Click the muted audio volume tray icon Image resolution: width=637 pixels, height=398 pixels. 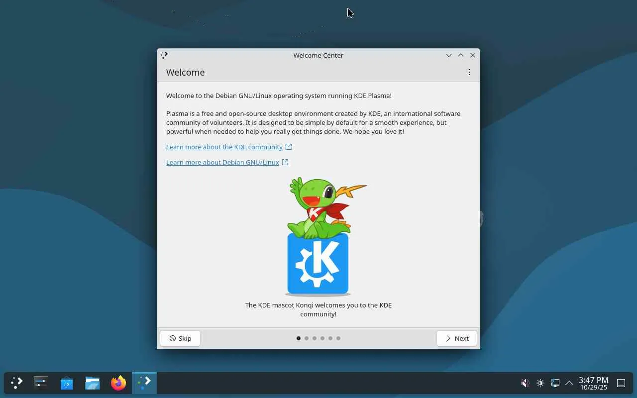click(x=525, y=383)
